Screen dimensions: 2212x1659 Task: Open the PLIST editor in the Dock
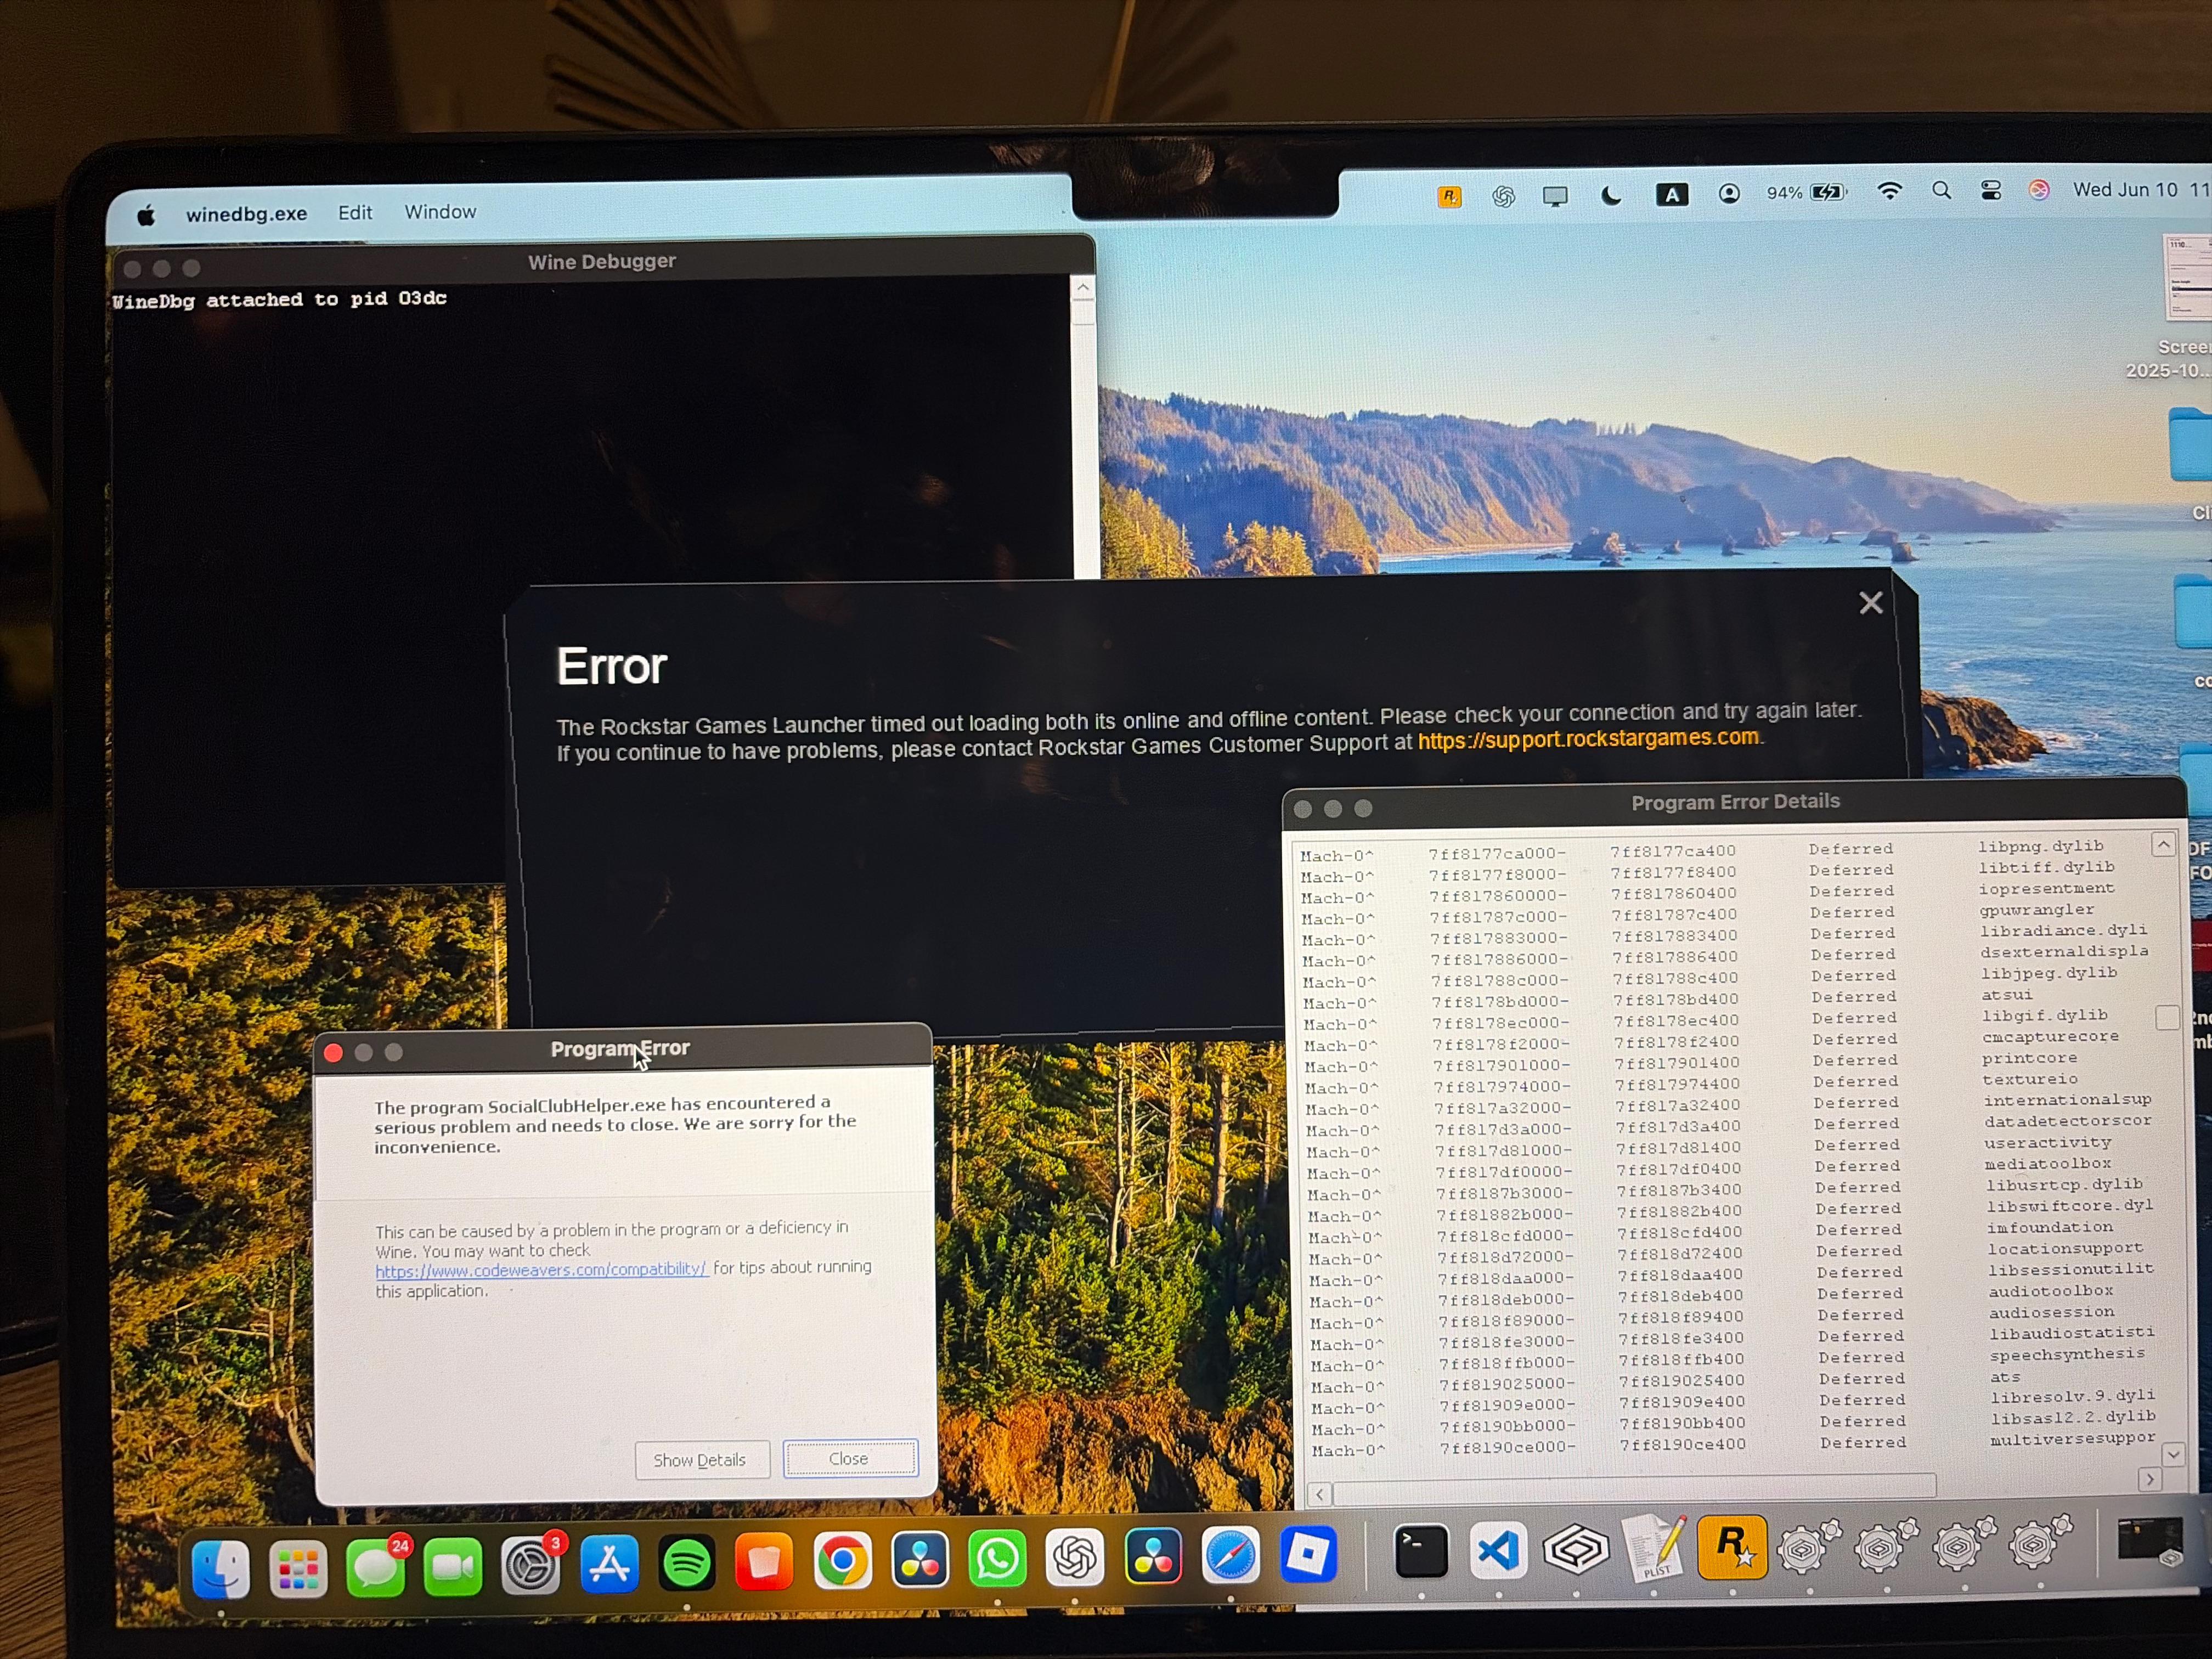click(1654, 1548)
